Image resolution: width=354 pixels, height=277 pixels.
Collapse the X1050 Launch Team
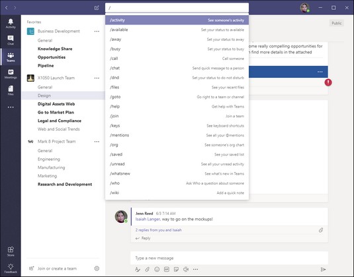click(x=56, y=78)
